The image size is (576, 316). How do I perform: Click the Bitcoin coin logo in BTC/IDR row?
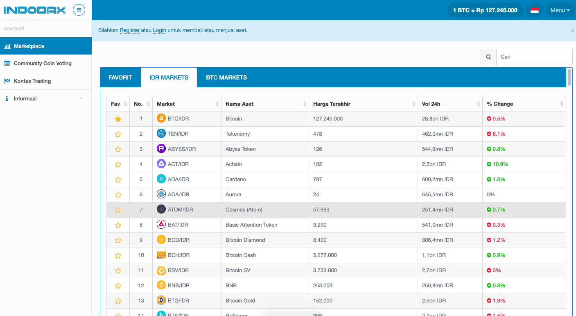[x=161, y=118]
